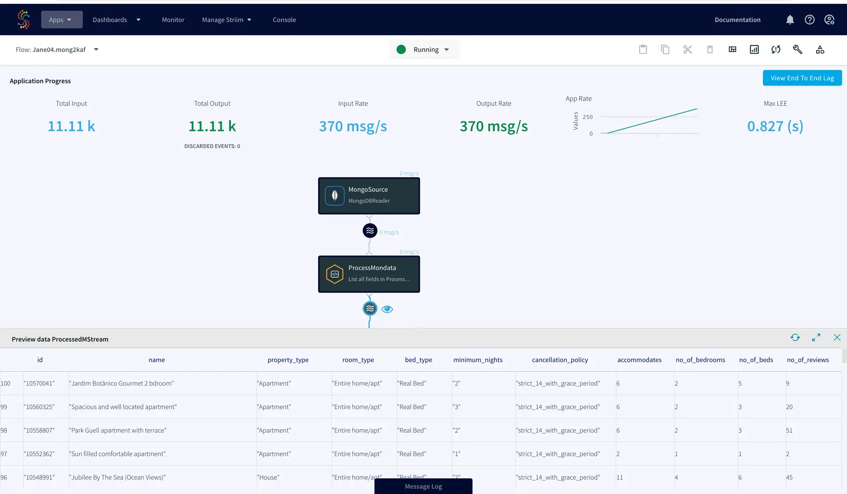Image resolution: width=847 pixels, height=494 pixels.
Task: Open the Manage Striim dropdown menu
Action: [226, 20]
